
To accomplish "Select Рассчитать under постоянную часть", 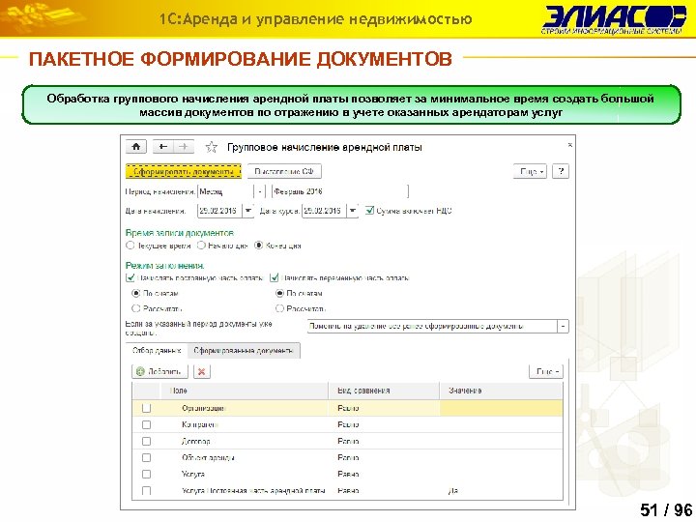I will [136, 308].
